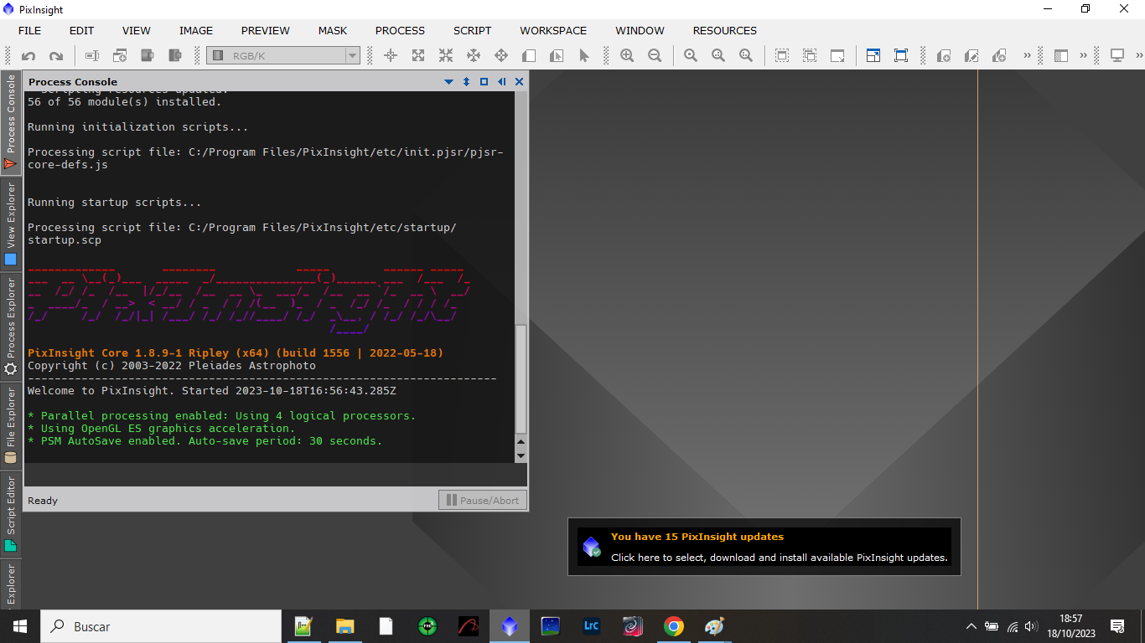
Task: Close the Process Console panel
Action: [x=519, y=82]
